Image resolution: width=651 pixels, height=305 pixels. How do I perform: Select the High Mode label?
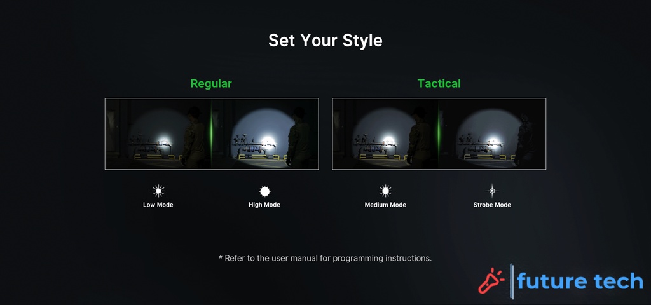pos(264,205)
